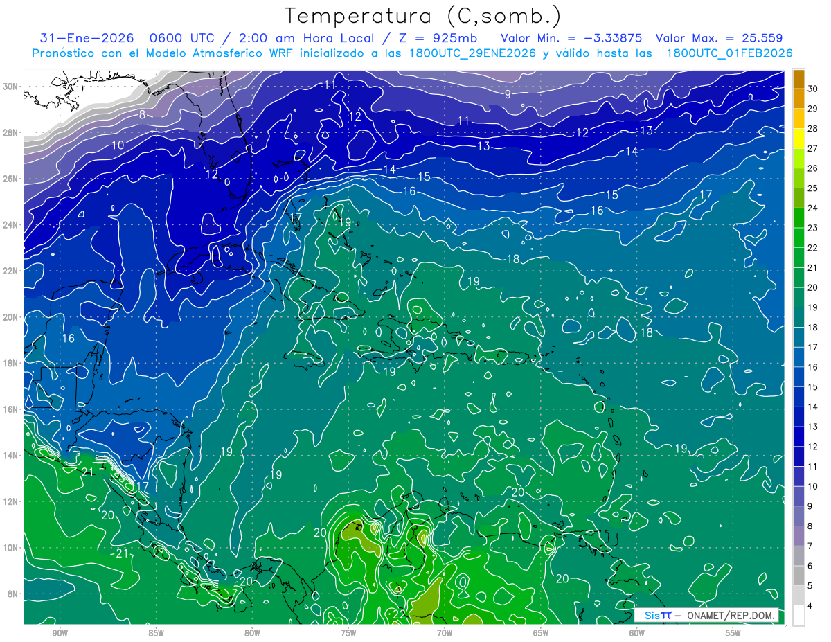Pick the purple swatch between 7 and 8
The width and height of the screenshot is (831, 642).
coord(798,536)
